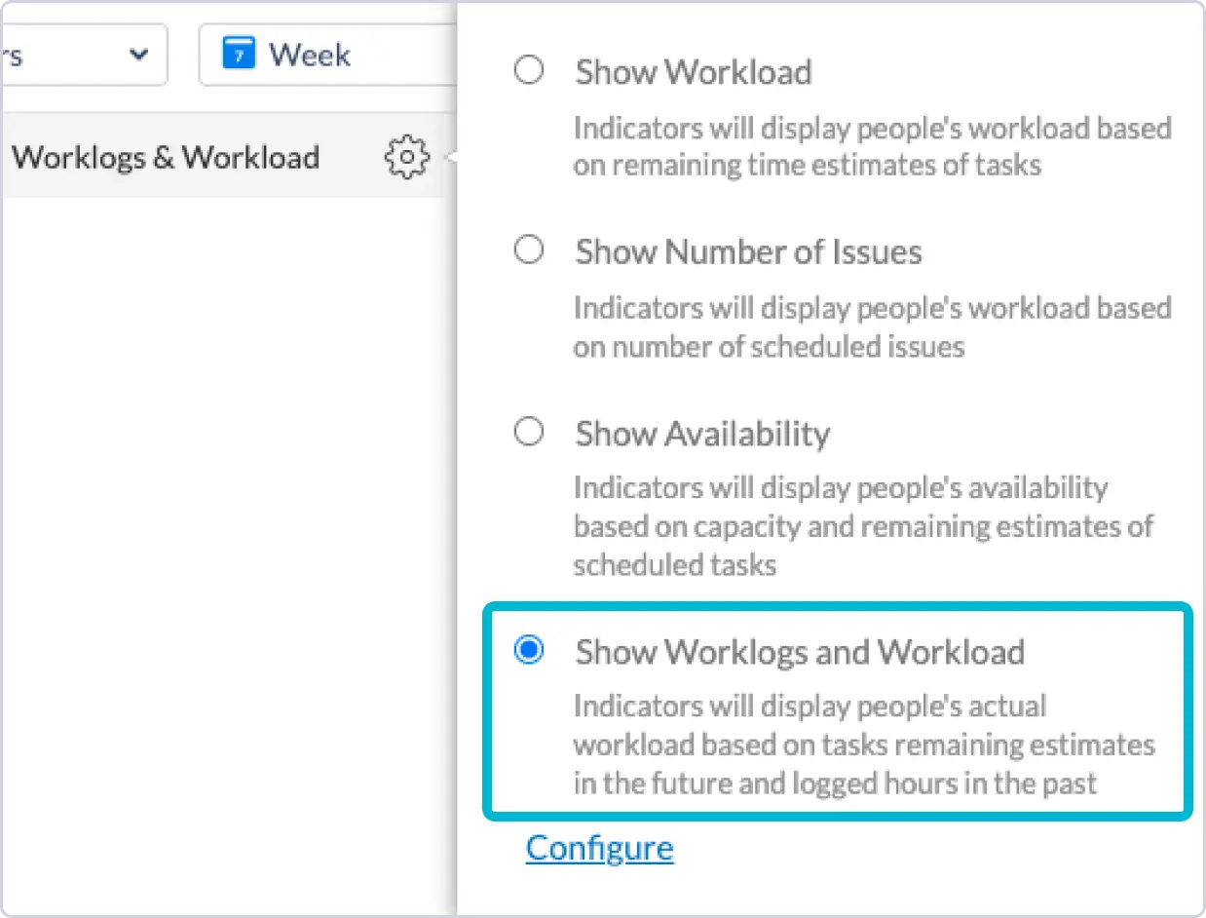This screenshot has height=918, width=1206.
Task: Click the gear icon beside Worklogs & Workload
Action: click(407, 157)
